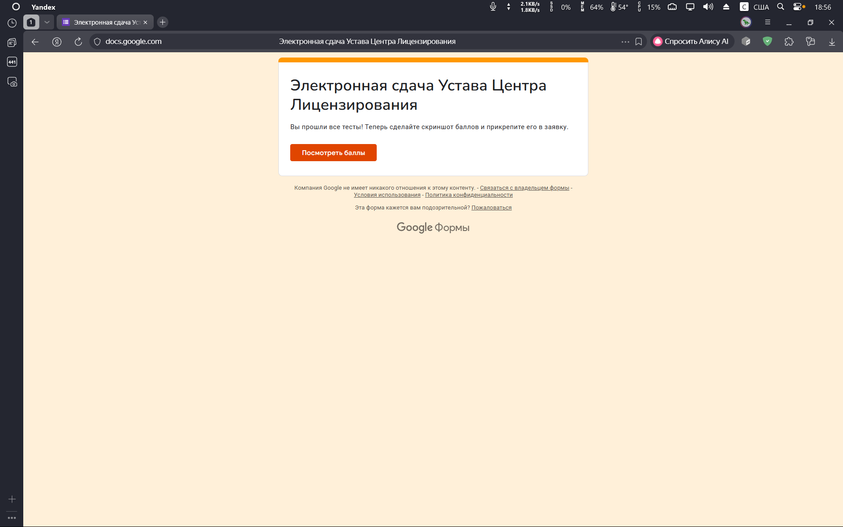Screen dimensions: 843x527
Task: Open downloads via the download arrow icon
Action: [x=832, y=42]
